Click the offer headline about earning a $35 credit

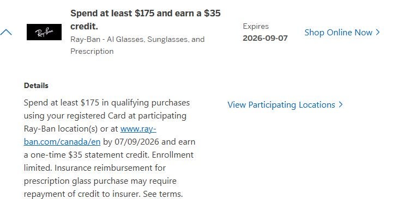pos(146,20)
